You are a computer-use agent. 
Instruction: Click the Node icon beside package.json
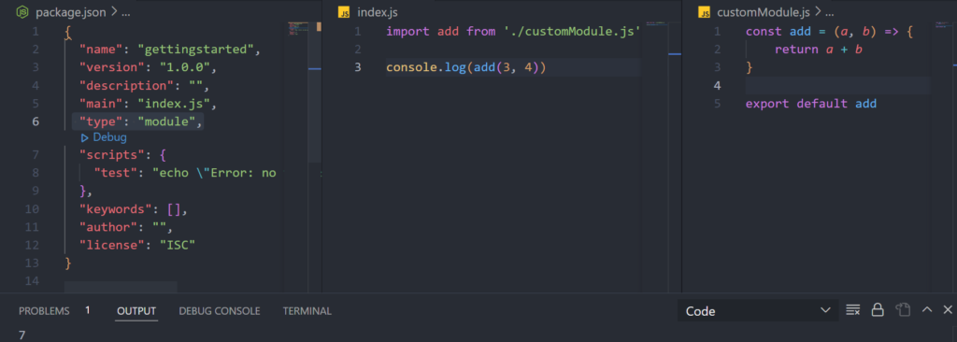pyautogui.click(x=22, y=11)
